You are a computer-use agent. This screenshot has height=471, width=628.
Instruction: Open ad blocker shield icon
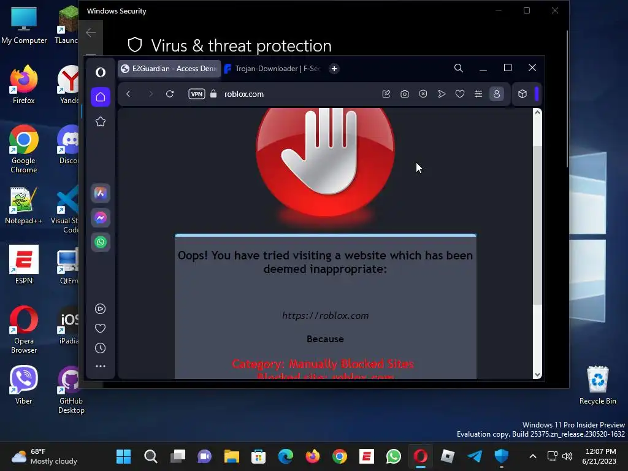click(423, 94)
